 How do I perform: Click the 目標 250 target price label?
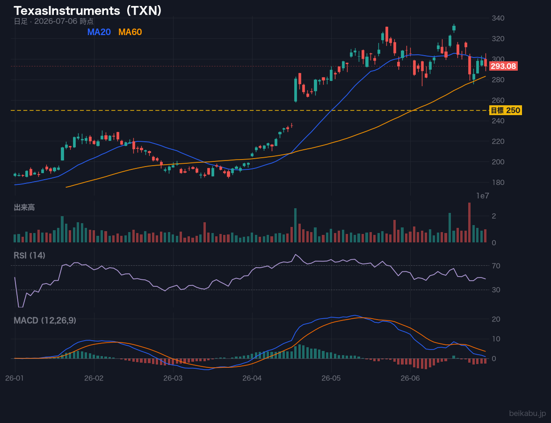coord(505,110)
